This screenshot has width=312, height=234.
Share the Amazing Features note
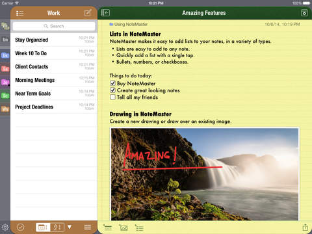pyautogui.click(x=305, y=227)
